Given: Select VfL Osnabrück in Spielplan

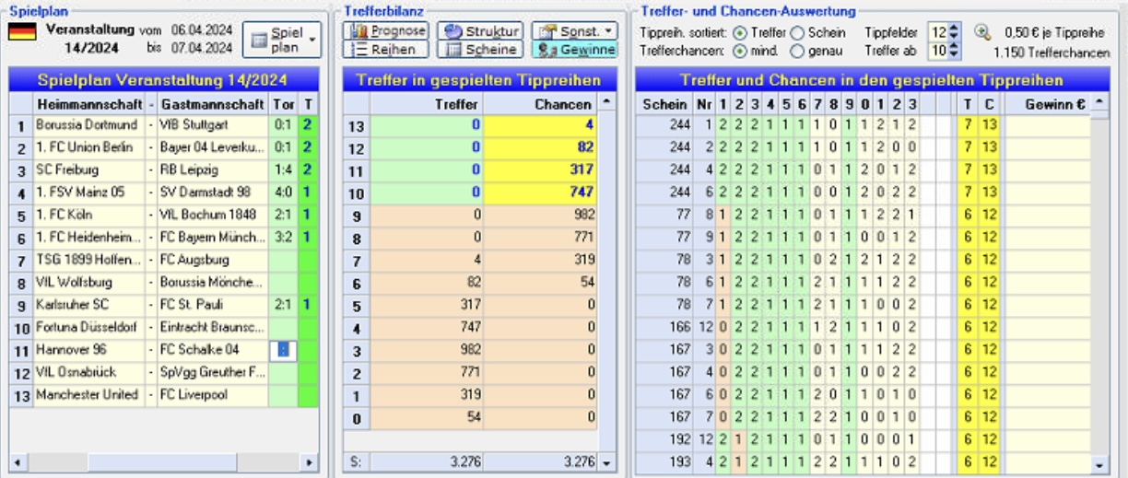Looking at the screenshot, I should click(x=88, y=372).
